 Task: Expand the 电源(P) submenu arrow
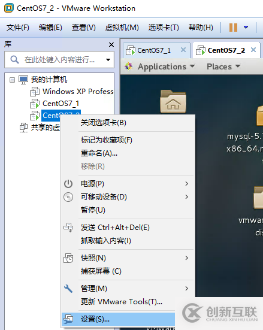click(x=186, y=184)
